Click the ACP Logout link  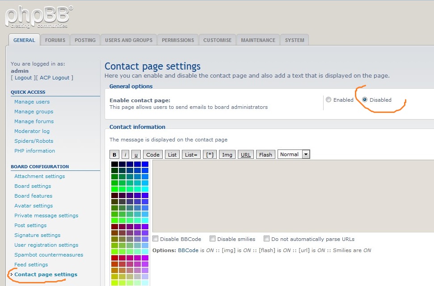pyautogui.click(x=55, y=78)
